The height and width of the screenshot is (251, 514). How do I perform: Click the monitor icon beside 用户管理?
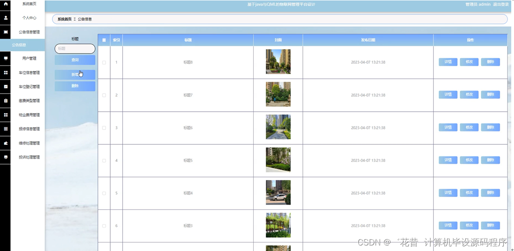click(x=6, y=58)
